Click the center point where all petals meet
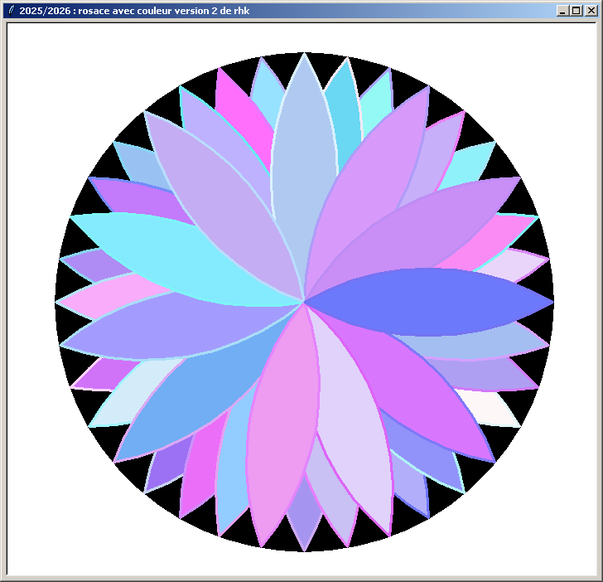603x582 pixels. tap(304, 303)
